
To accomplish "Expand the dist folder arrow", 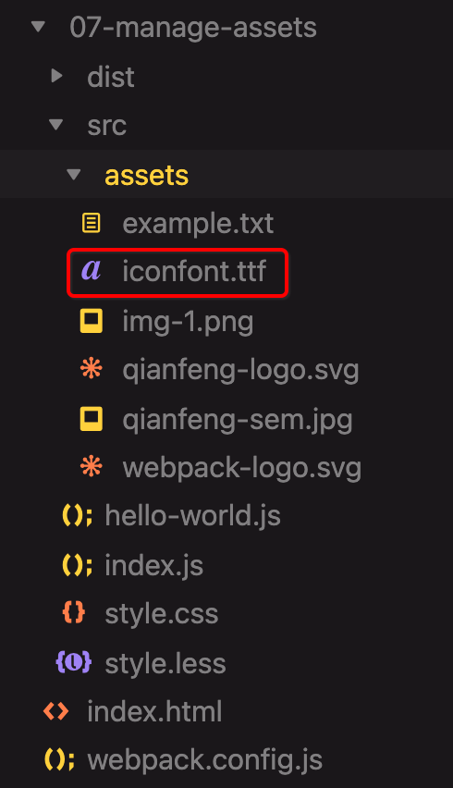I will [x=56, y=76].
